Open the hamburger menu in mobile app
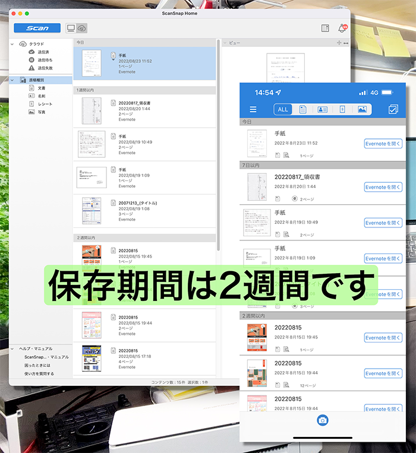 [x=253, y=109]
